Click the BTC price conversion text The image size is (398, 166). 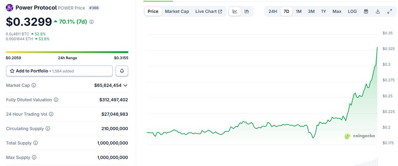18,34
